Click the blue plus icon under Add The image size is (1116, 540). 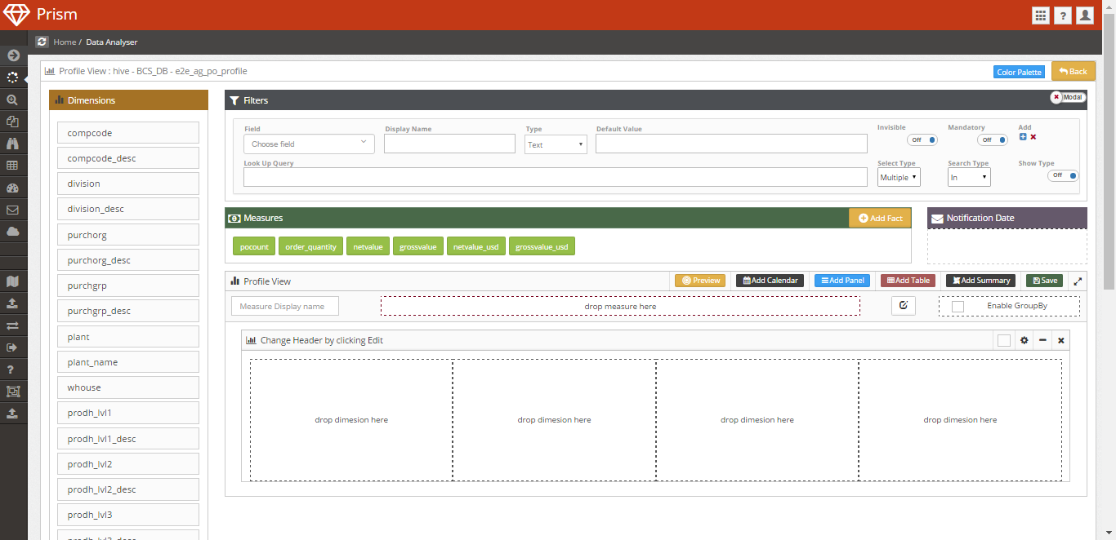pyautogui.click(x=1023, y=137)
